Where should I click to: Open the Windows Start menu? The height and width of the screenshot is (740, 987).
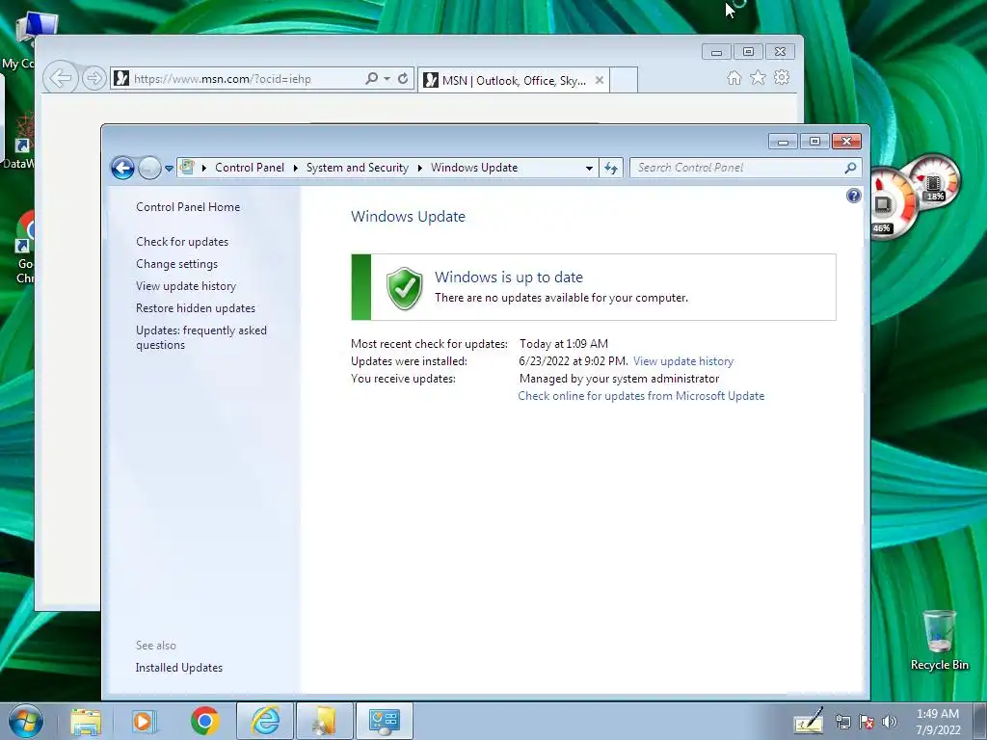(x=24, y=721)
